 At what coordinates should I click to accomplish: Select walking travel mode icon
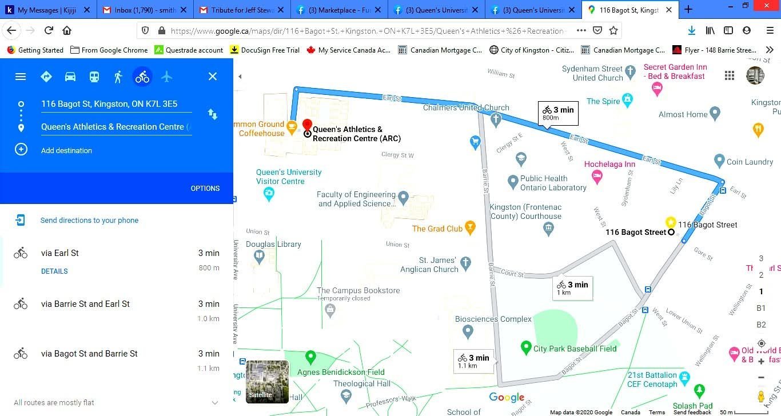118,77
